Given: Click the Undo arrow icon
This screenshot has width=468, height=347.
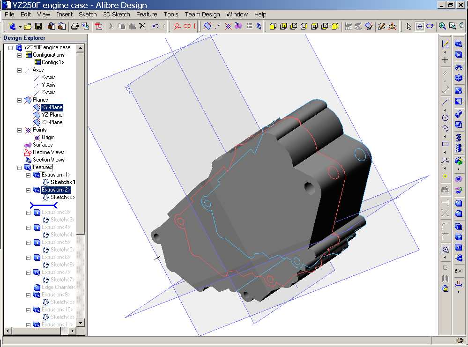Looking at the screenshot, I should [x=156, y=26].
